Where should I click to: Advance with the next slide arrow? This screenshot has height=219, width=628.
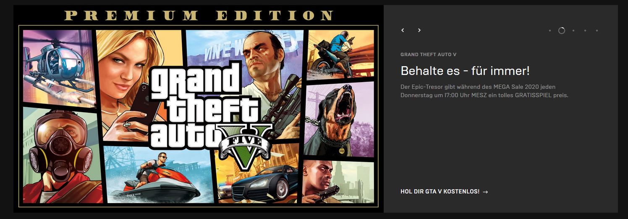(419, 30)
